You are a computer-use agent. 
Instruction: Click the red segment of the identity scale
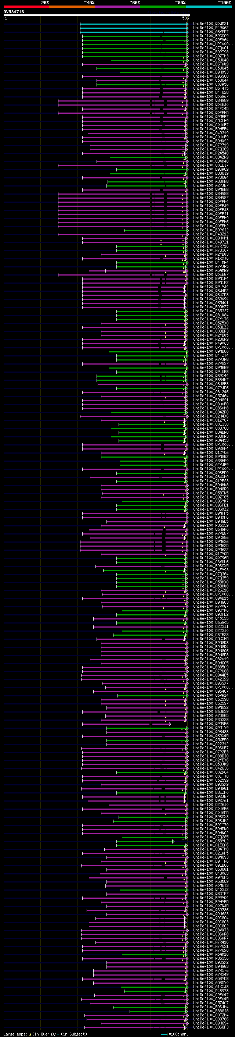(26, 7)
